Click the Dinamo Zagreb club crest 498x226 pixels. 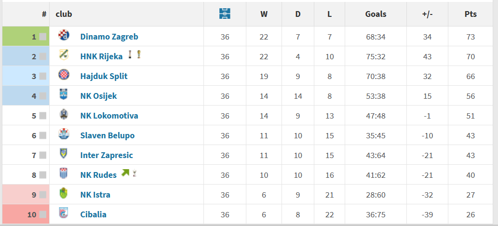click(64, 35)
